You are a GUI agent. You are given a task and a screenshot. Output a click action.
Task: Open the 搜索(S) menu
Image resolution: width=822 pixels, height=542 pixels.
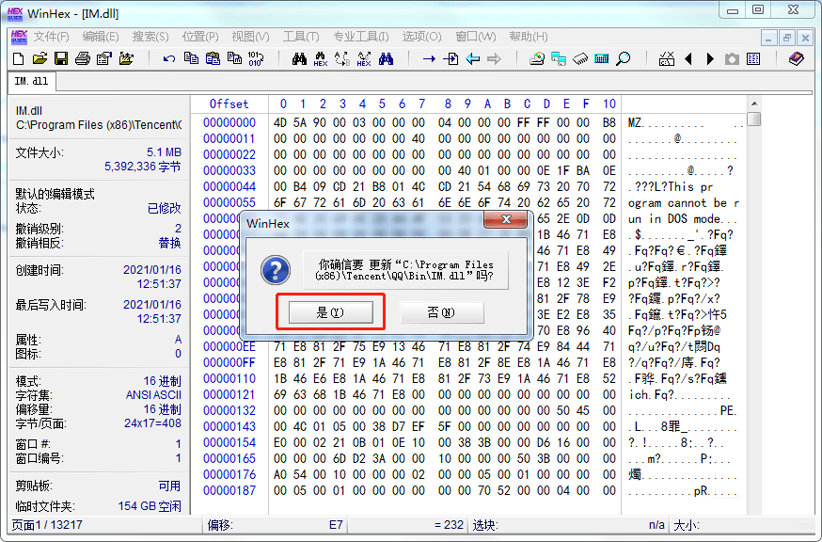150,37
